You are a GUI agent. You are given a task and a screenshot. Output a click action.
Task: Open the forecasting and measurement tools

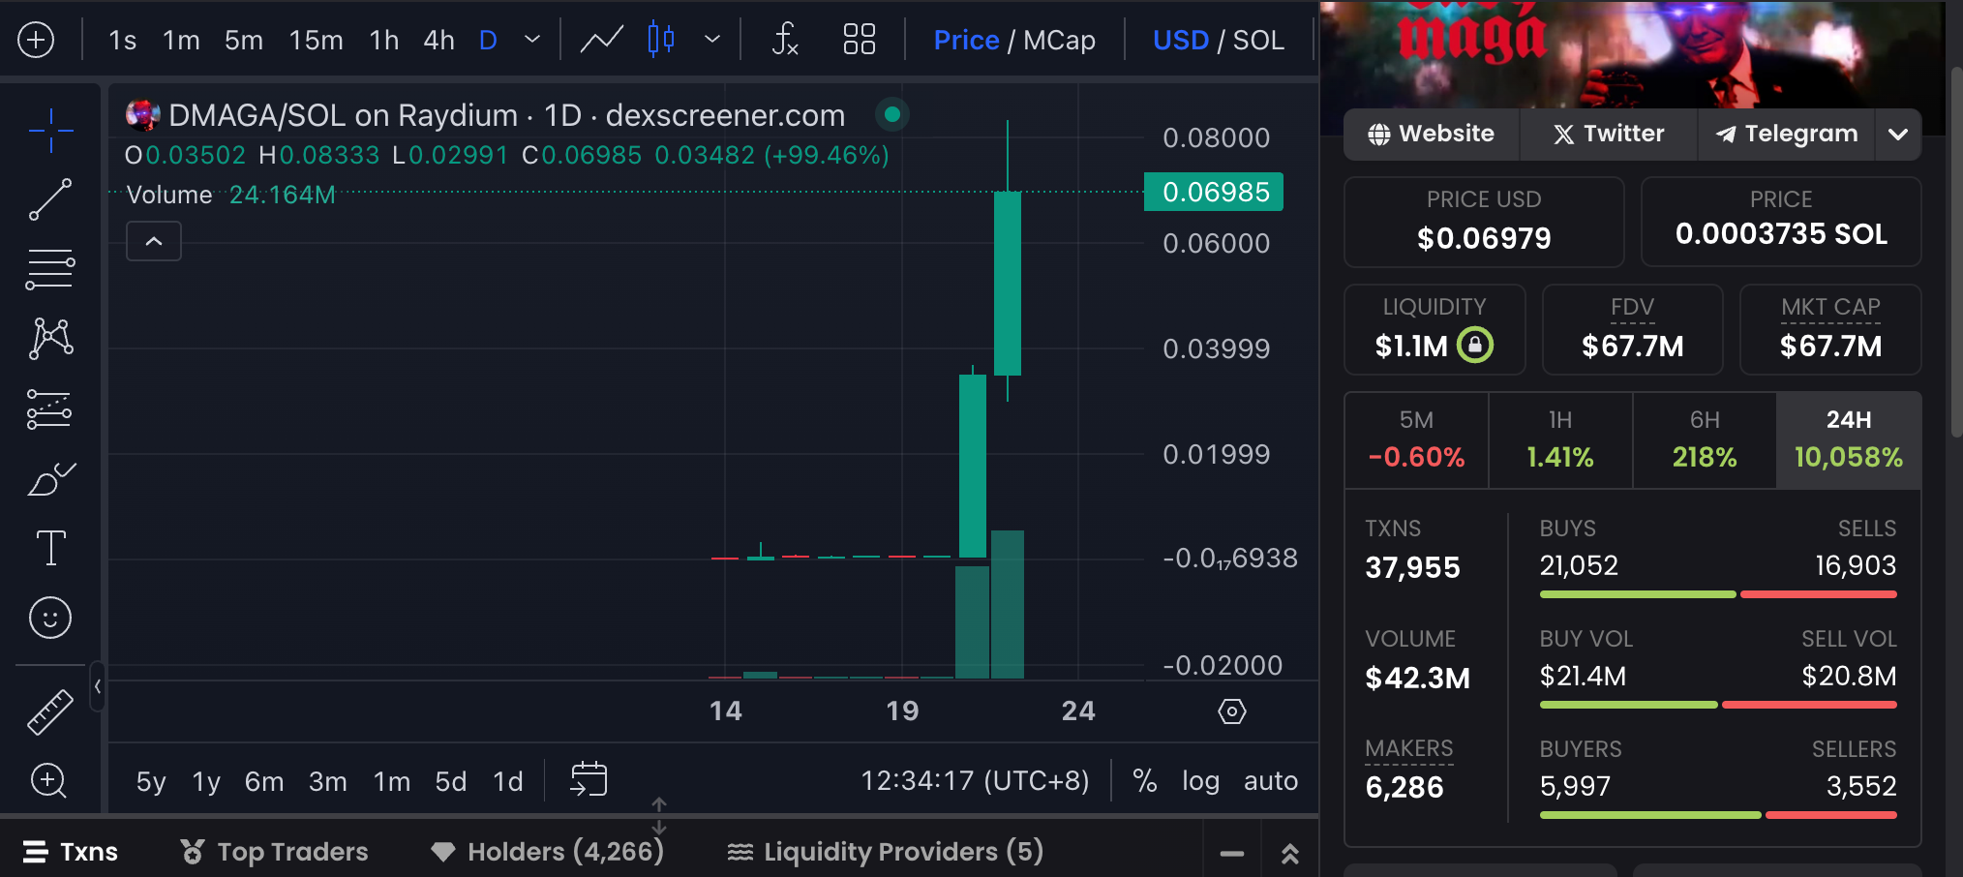(50, 408)
